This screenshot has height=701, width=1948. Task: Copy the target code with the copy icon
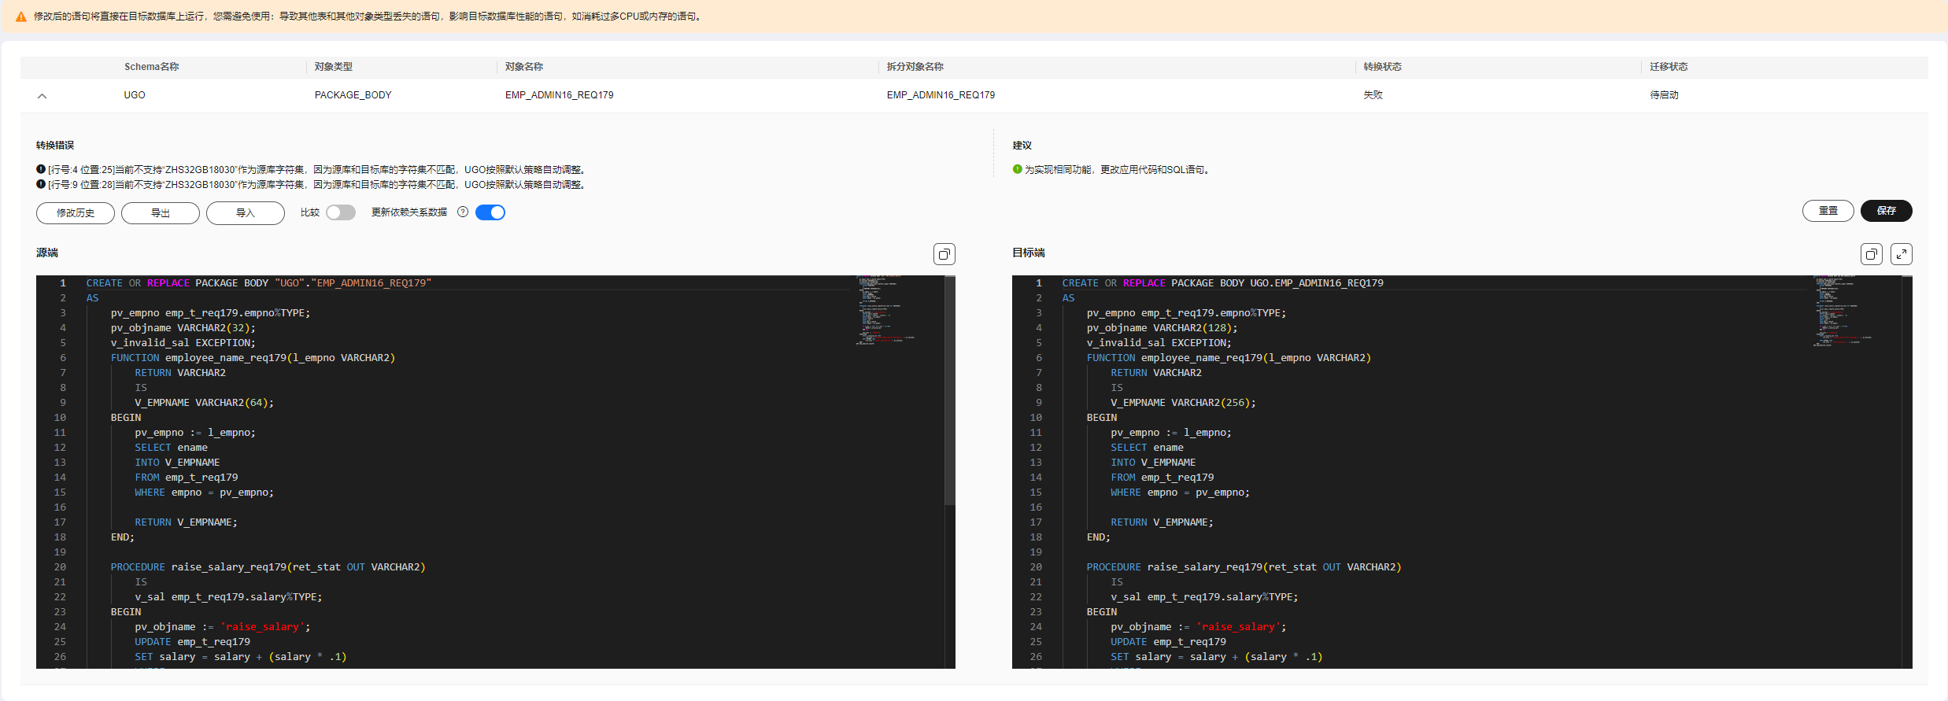click(x=1871, y=254)
